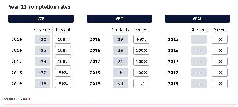Click the VCAL 2019 students dash cell
238x107 pixels.
tap(199, 83)
